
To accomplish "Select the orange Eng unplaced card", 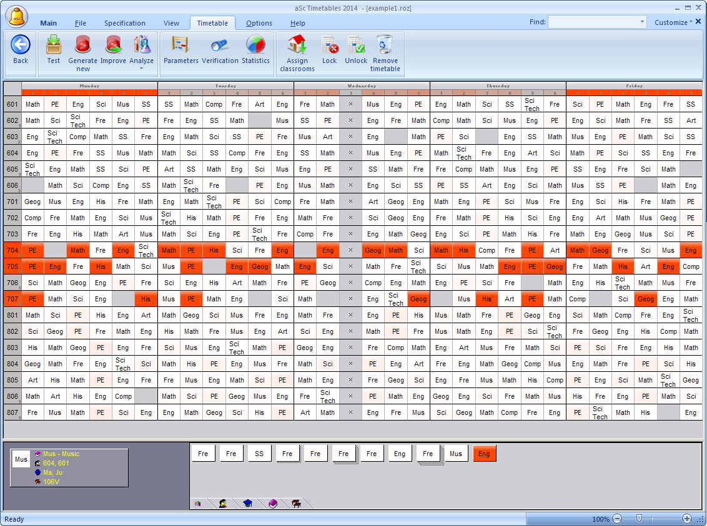I will coord(484,454).
